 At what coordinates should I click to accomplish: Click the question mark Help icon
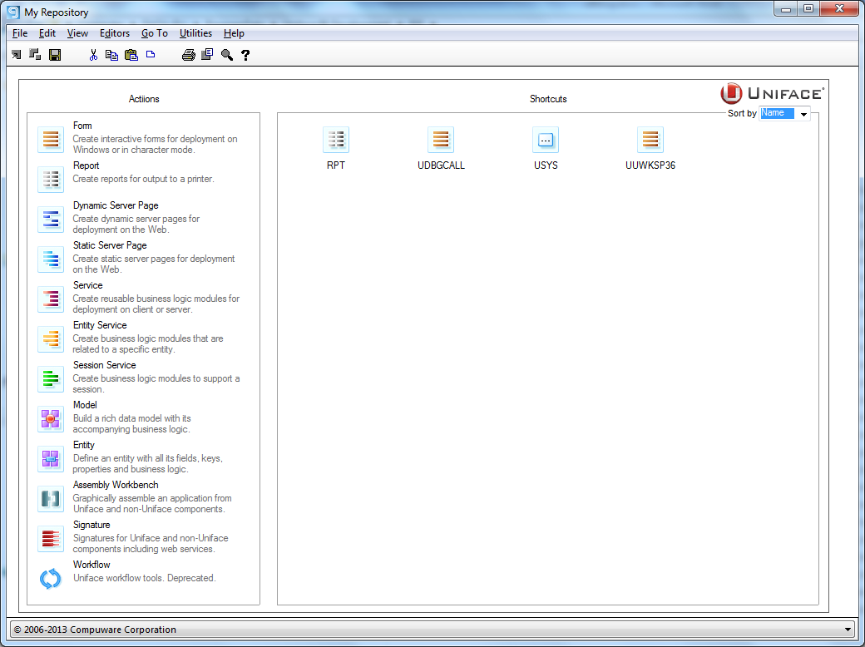click(x=245, y=55)
